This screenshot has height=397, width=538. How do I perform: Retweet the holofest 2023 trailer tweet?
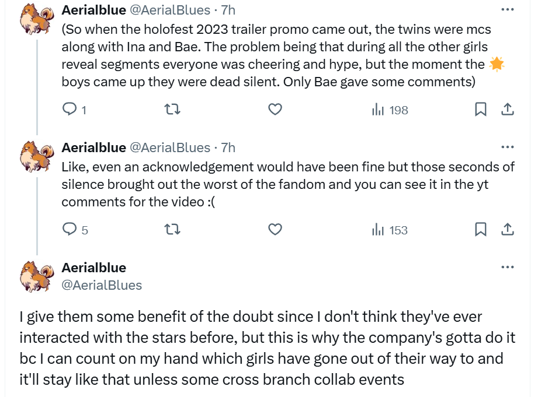[172, 110]
